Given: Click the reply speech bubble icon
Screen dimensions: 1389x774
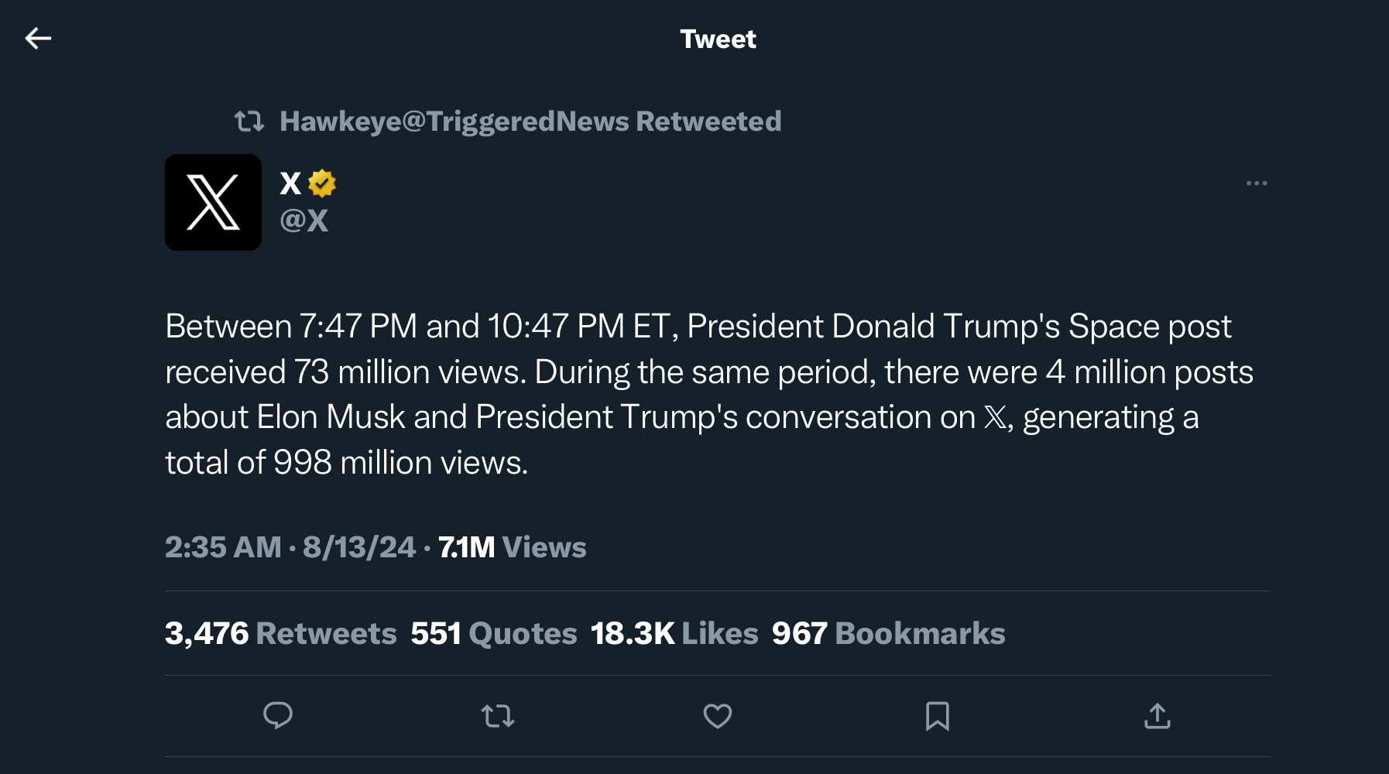Looking at the screenshot, I should coord(278,716).
